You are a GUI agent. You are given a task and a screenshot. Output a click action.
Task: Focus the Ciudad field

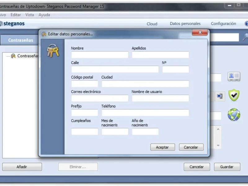[145, 84]
